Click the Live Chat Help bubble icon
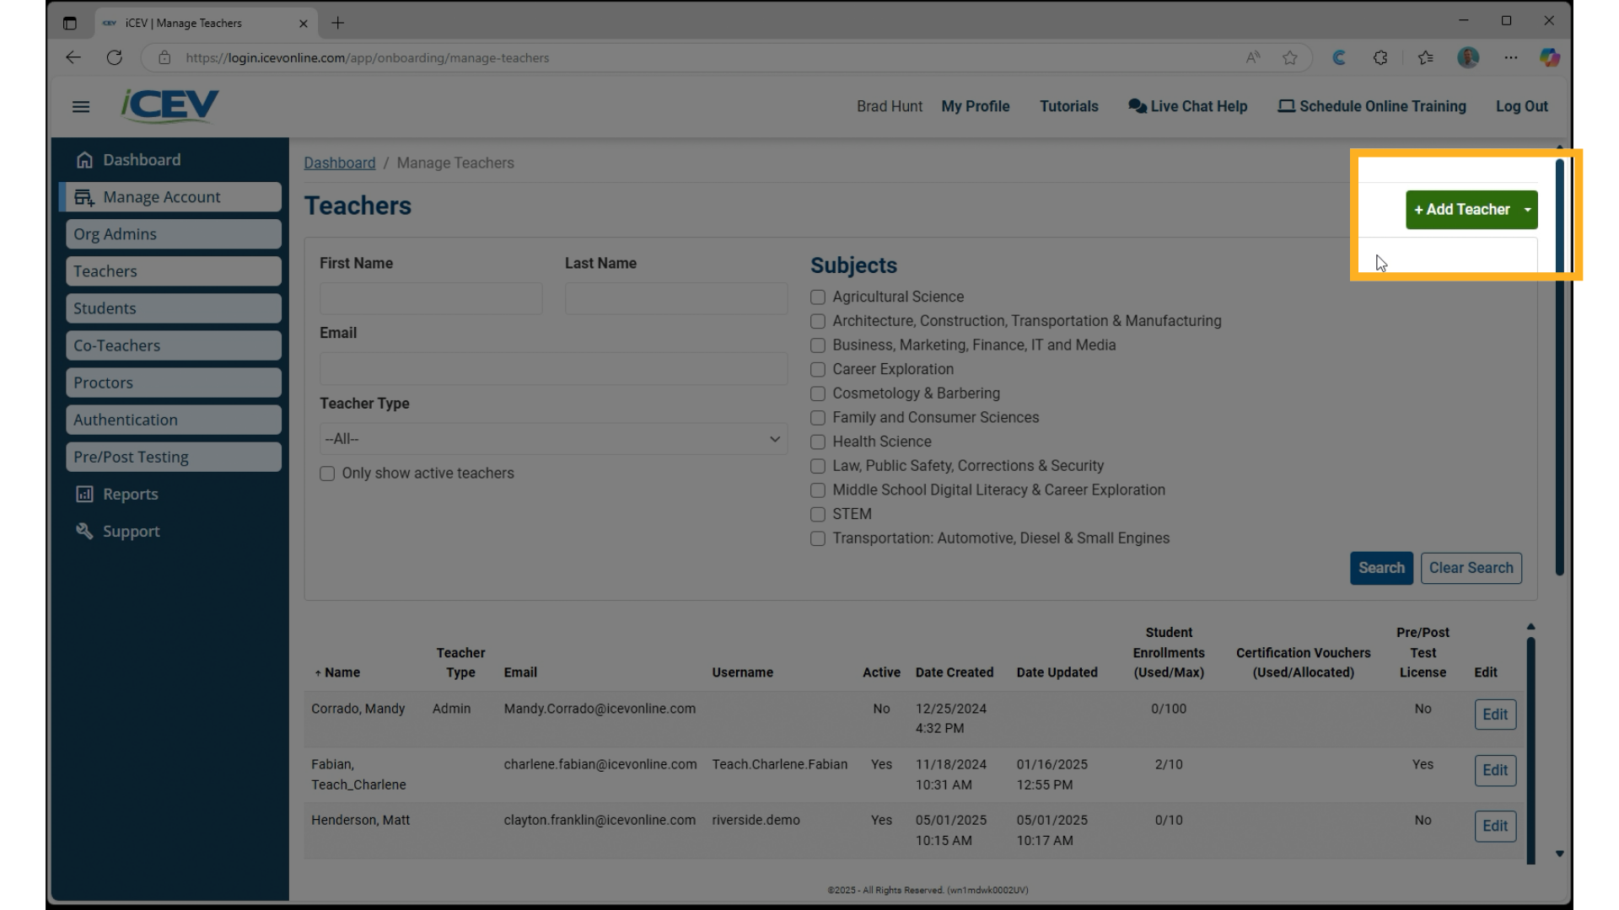Image resolution: width=1619 pixels, height=910 pixels. [1138, 106]
